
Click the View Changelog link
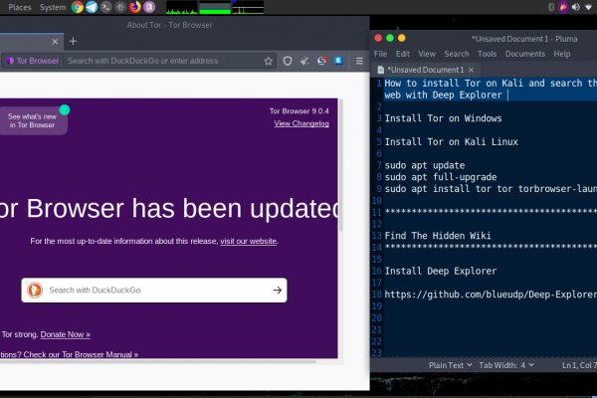click(x=300, y=123)
